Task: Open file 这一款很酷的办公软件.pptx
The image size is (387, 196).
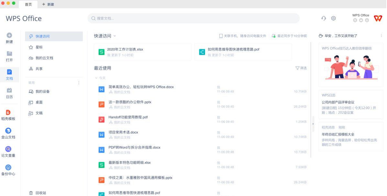Action: pyautogui.click(x=130, y=102)
